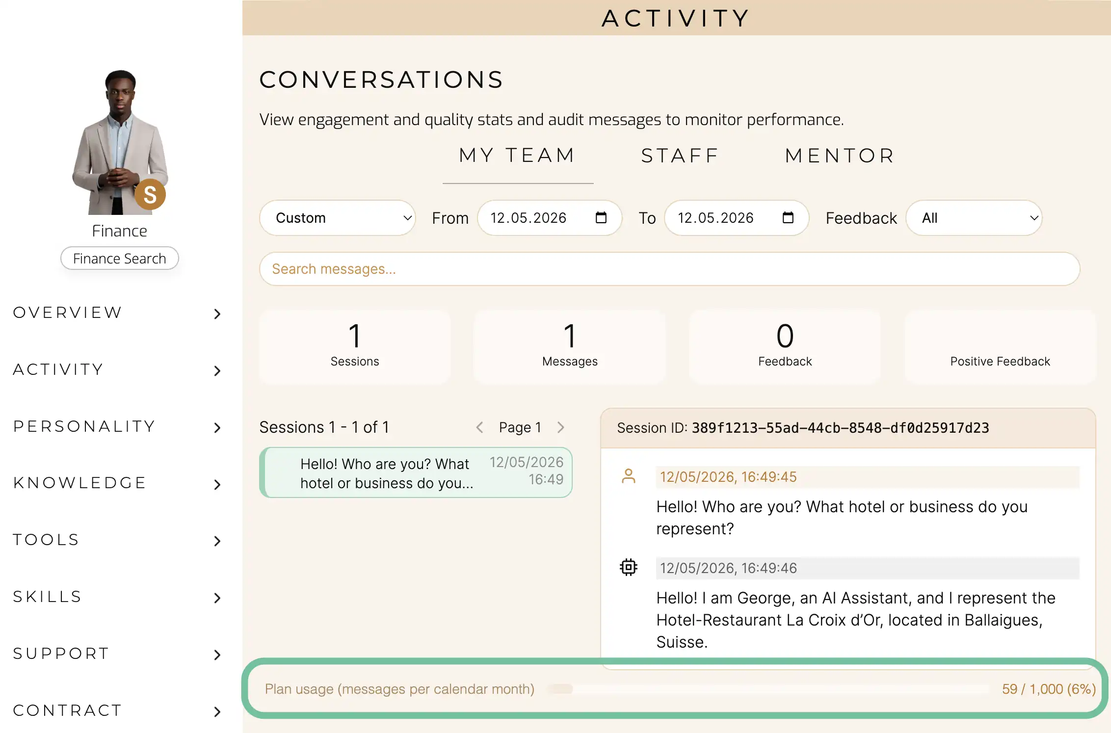Click the Plan usage progress bar
Image resolution: width=1111 pixels, height=733 pixels.
point(768,689)
